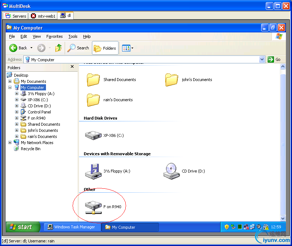Expand Shared Documents tree node

point(17,124)
